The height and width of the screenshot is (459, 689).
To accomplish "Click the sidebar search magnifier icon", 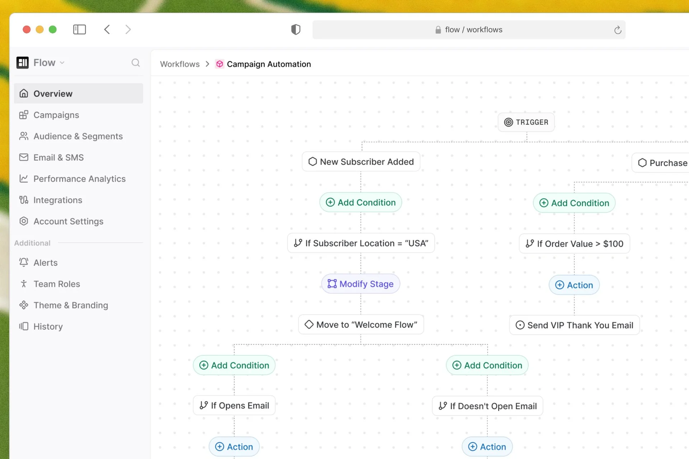I will click(x=136, y=63).
